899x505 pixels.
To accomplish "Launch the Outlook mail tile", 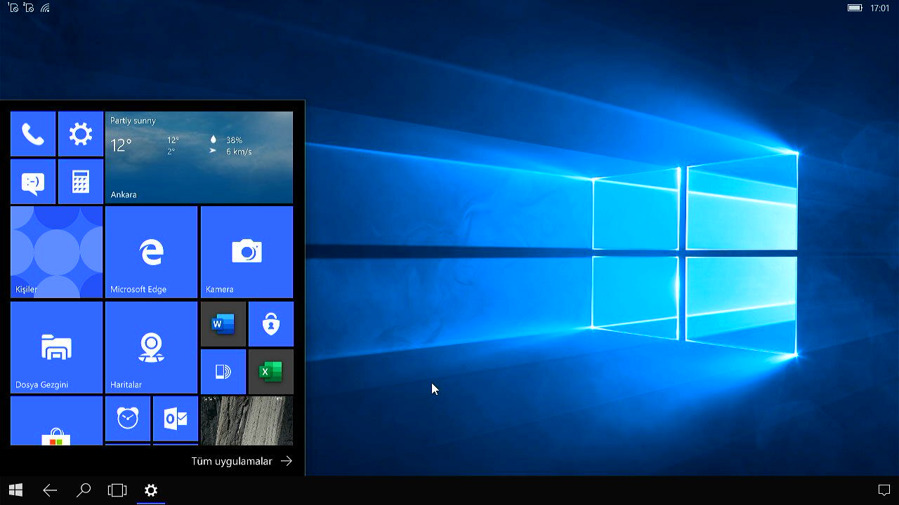I will 176,419.
